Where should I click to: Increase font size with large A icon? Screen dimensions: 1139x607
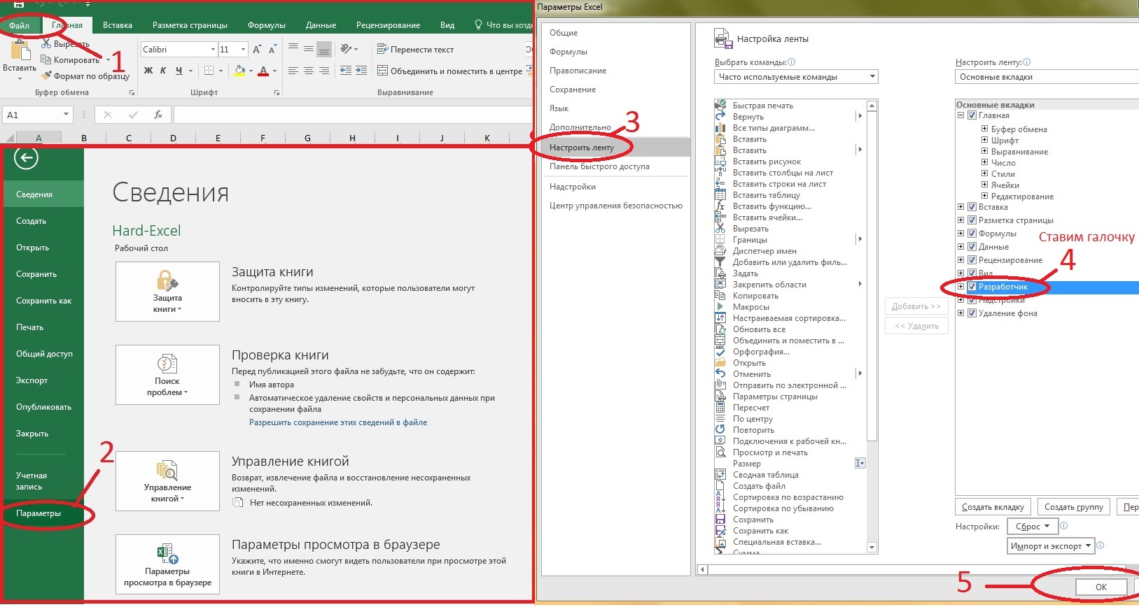click(x=257, y=49)
